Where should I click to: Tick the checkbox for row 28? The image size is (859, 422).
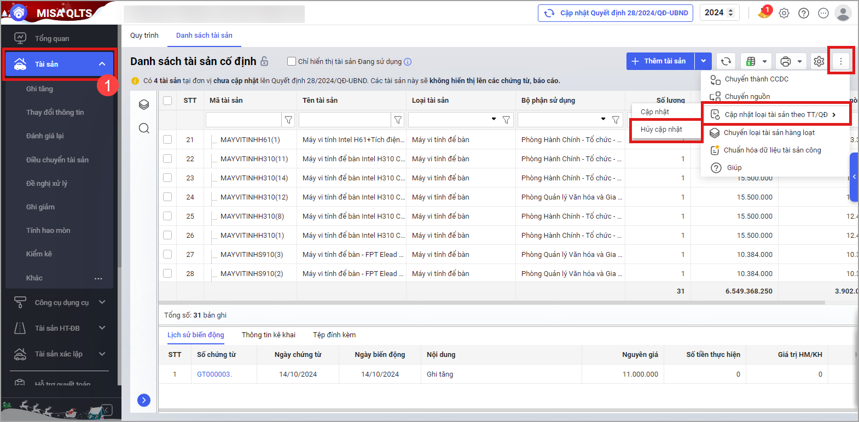tap(167, 273)
